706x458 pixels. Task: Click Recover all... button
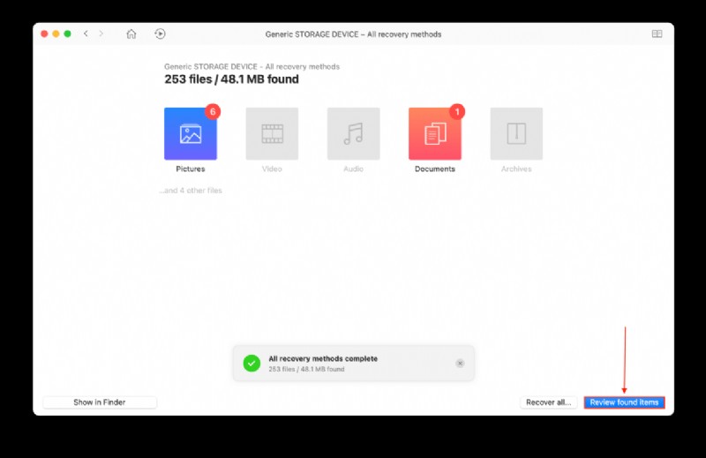pos(548,402)
